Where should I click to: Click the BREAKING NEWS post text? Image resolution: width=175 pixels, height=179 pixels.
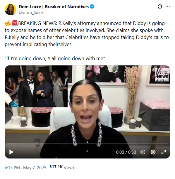[87, 34]
